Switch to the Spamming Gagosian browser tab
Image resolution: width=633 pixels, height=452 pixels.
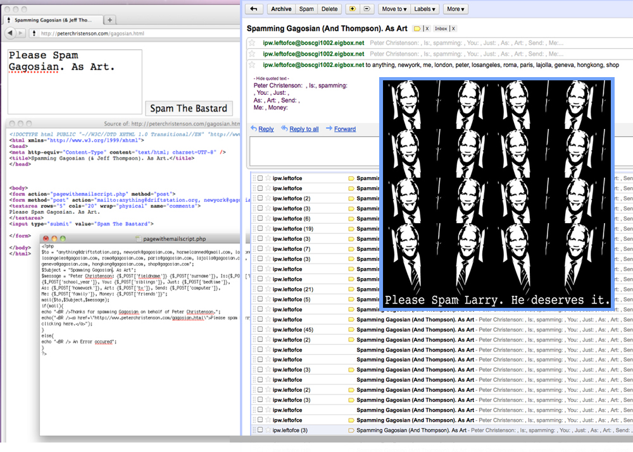click(x=53, y=20)
